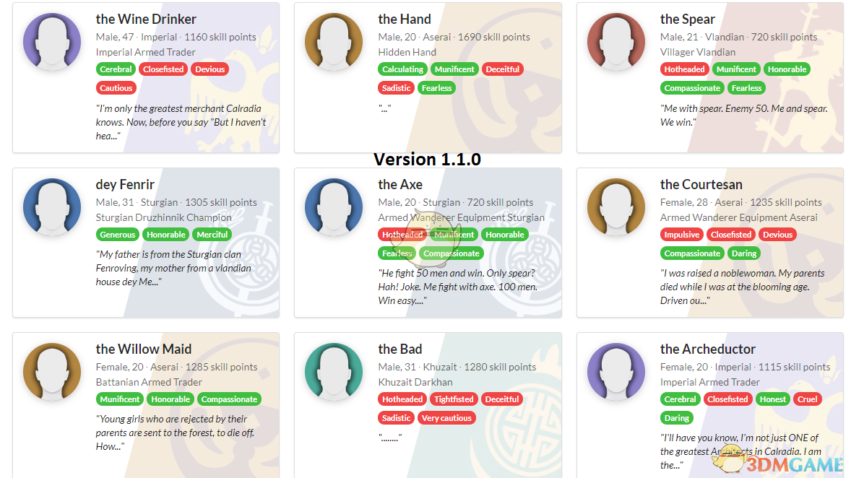Click the Wine Drinker's purple avatar
This screenshot has height=478, width=851.
(52, 42)
